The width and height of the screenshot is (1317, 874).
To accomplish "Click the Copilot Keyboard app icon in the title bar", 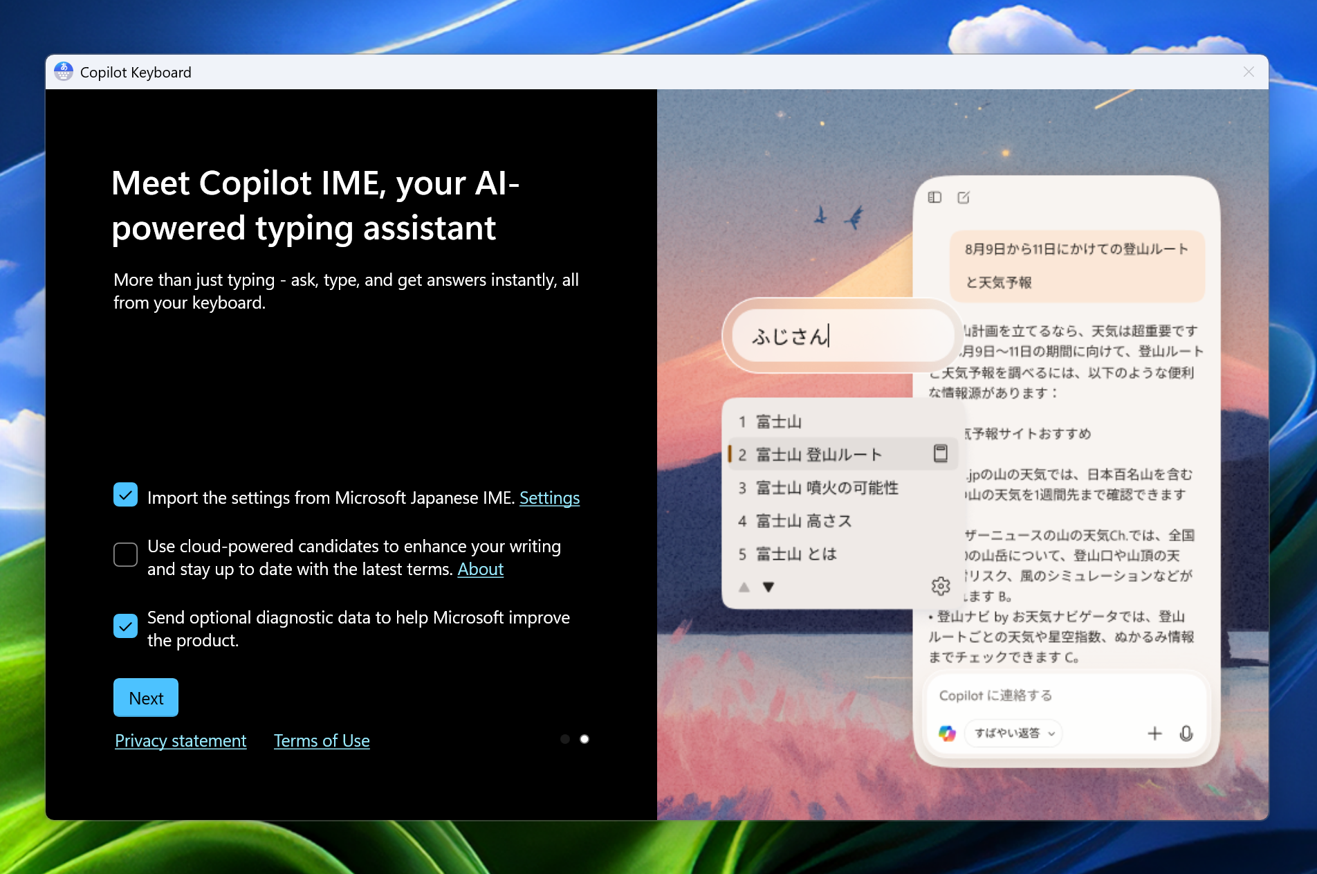I will [x=64, y=71].
